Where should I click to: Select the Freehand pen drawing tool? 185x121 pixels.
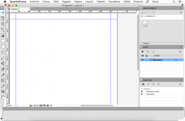click(3, 69)
